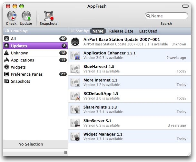Click the Name search field
Screen dimensions: 196x162
pyautogui.click(x=166, y=16)
